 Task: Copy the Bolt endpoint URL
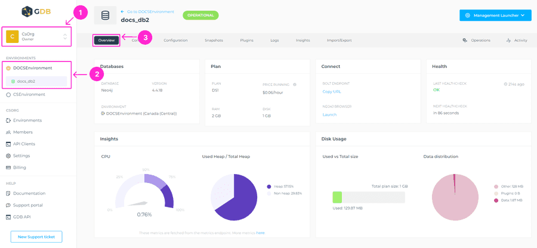[x=332, y=92]
